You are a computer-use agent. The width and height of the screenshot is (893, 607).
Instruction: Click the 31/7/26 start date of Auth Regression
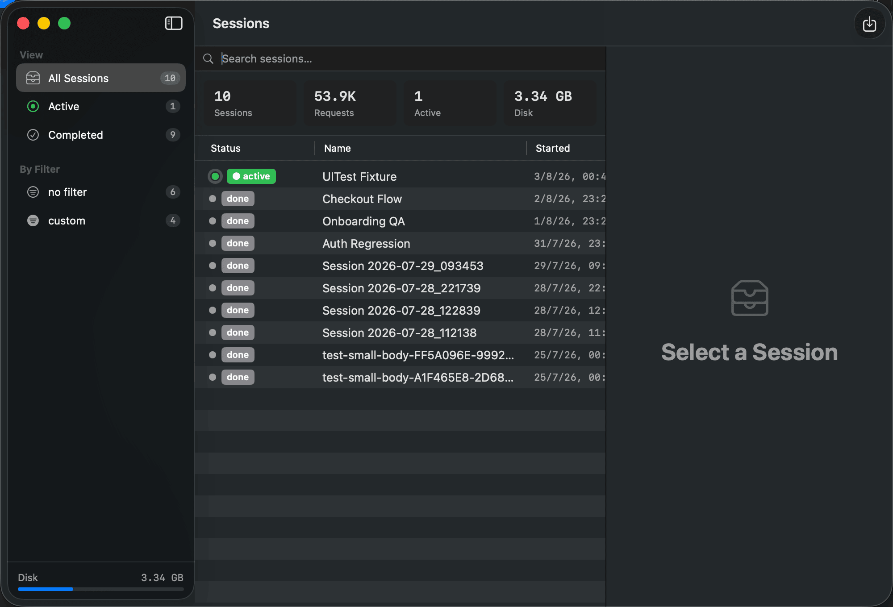click(570, 243)
